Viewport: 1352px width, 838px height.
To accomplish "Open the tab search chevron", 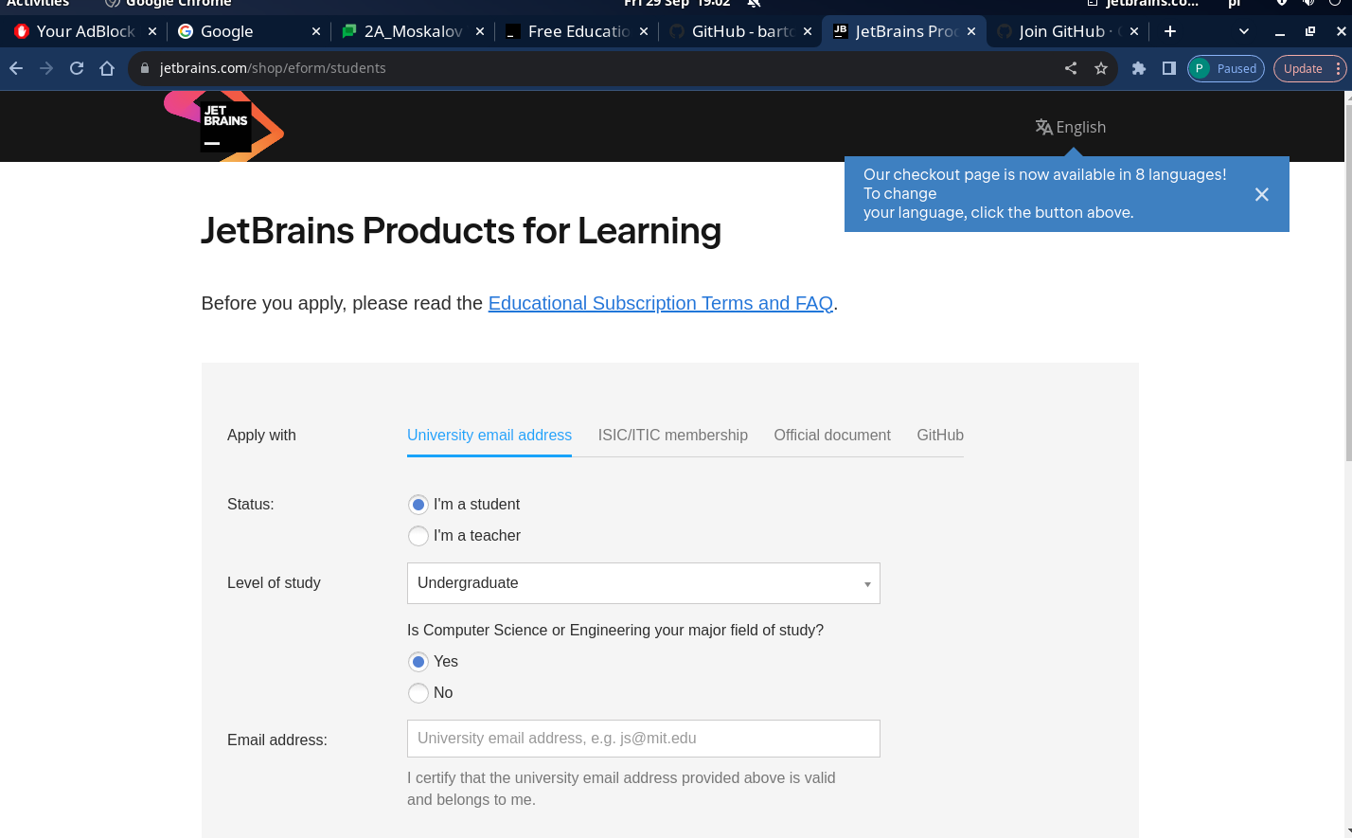I will (x=1244, y=31).
